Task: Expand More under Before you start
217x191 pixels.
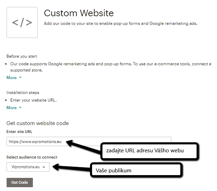Action: [14, 78]
